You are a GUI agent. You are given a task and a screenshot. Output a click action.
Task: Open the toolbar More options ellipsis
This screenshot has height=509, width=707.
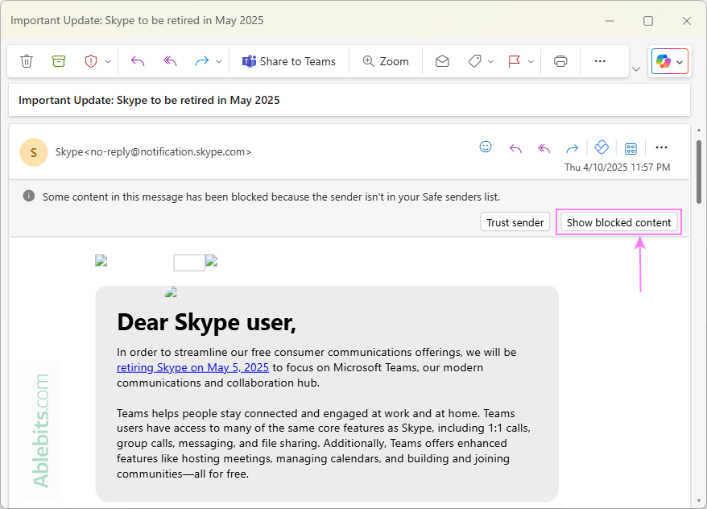[x=600, y=61]
